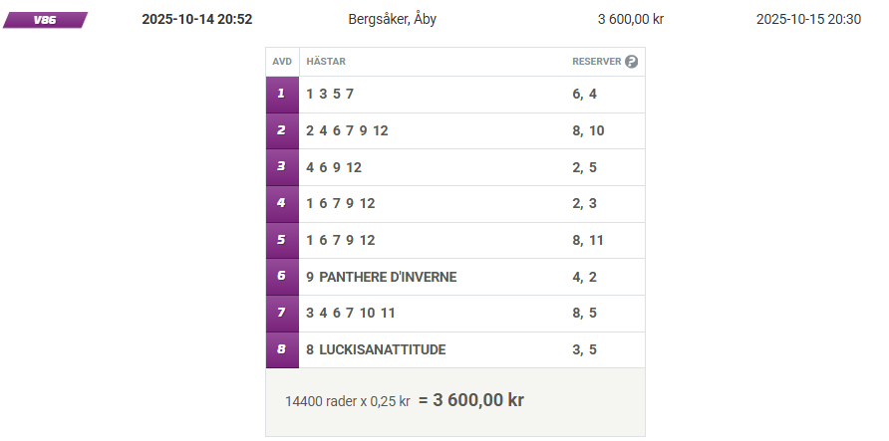Choose the purple leg 4 badge
This screenshot has width=889, height=441.
click(x=282, y=204)
